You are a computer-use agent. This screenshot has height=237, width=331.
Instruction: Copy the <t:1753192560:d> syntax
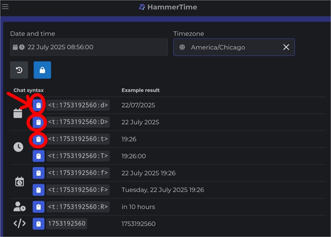[x=38, y=105]
